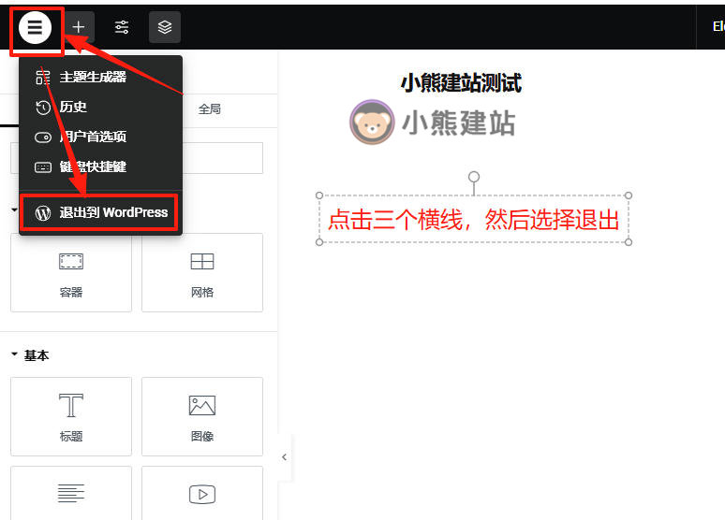Click the plus add element button
725x520 pixels.
79,27
